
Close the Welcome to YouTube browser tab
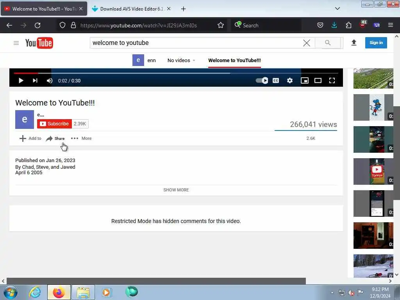(x=81, y=9)
